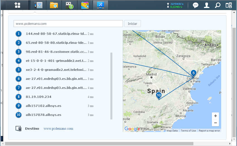Select hop 4 number badge
This screenshot has height=146, width=237.
19,61
